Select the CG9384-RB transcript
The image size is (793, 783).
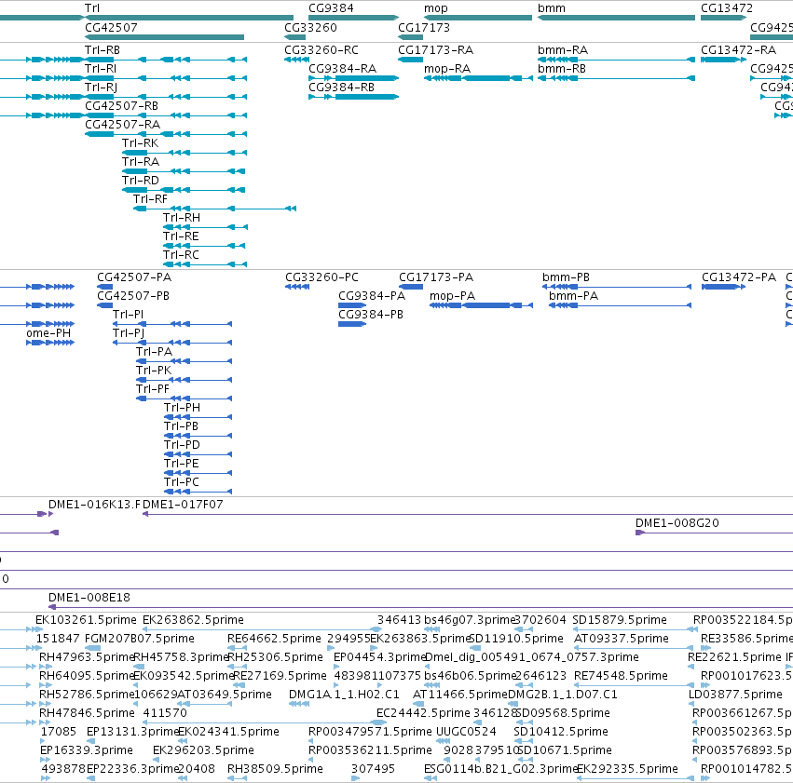coord(341,88)
